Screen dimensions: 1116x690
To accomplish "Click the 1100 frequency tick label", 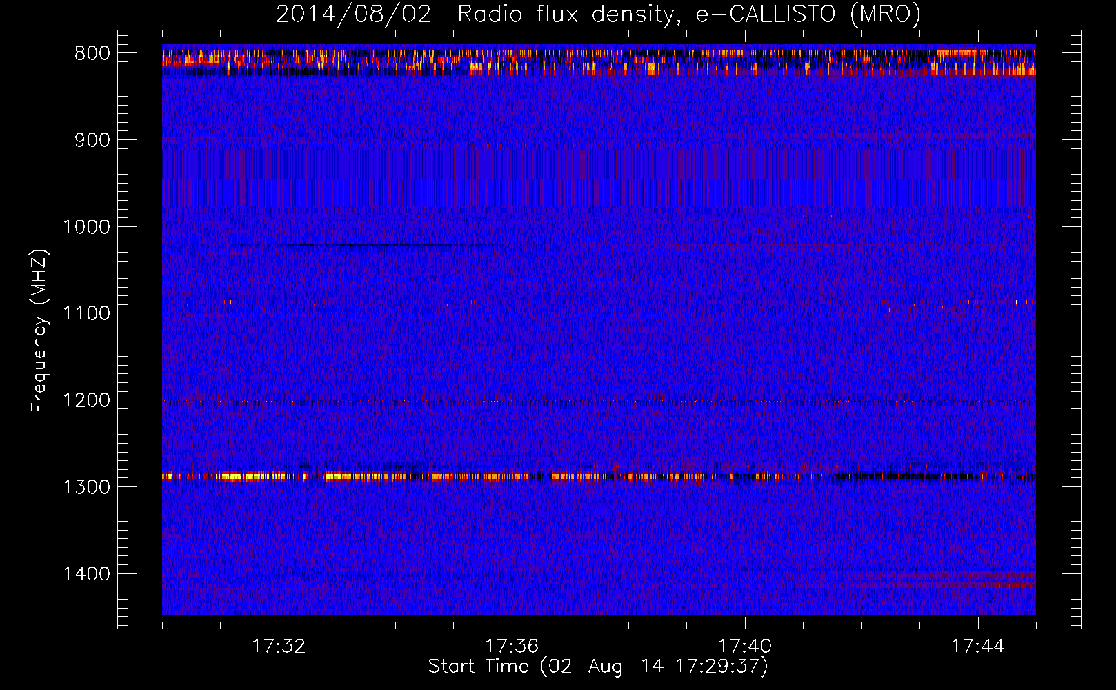I will tap(86, 314).
